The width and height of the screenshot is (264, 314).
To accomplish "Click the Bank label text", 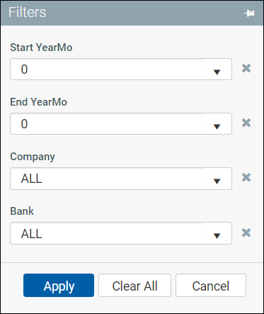I will pos(22,211).
